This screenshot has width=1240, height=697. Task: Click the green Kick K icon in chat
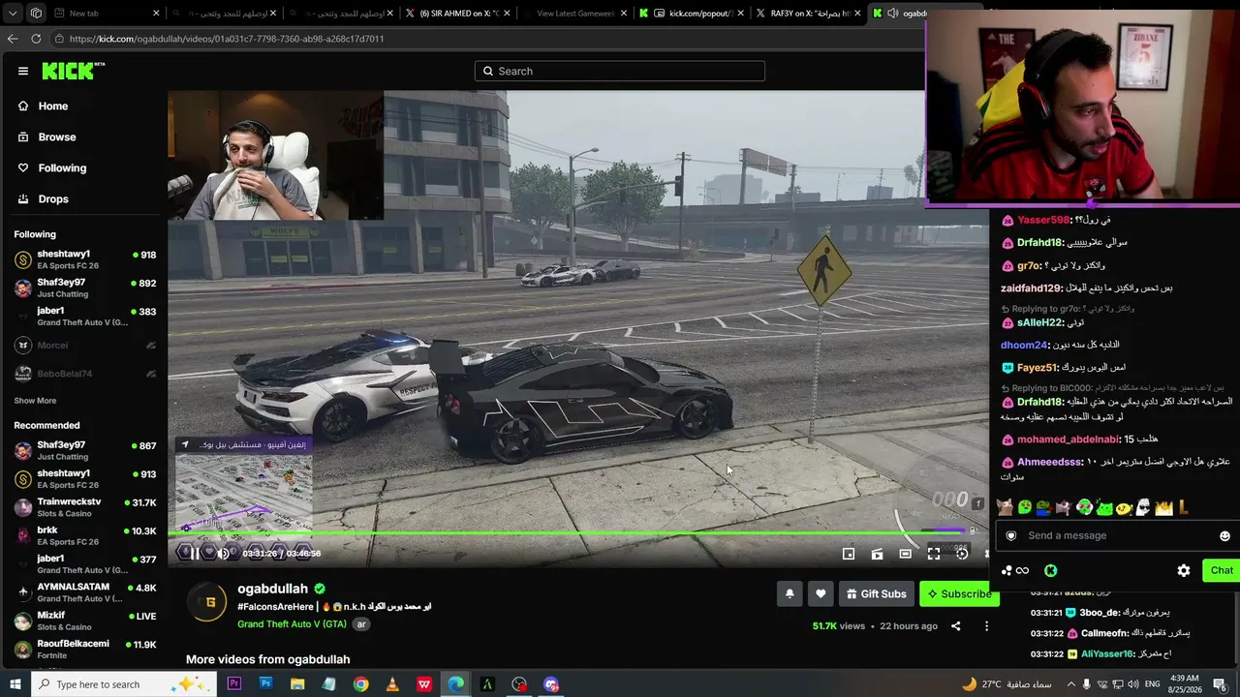pyautogui.click(x=1051, y=570)
